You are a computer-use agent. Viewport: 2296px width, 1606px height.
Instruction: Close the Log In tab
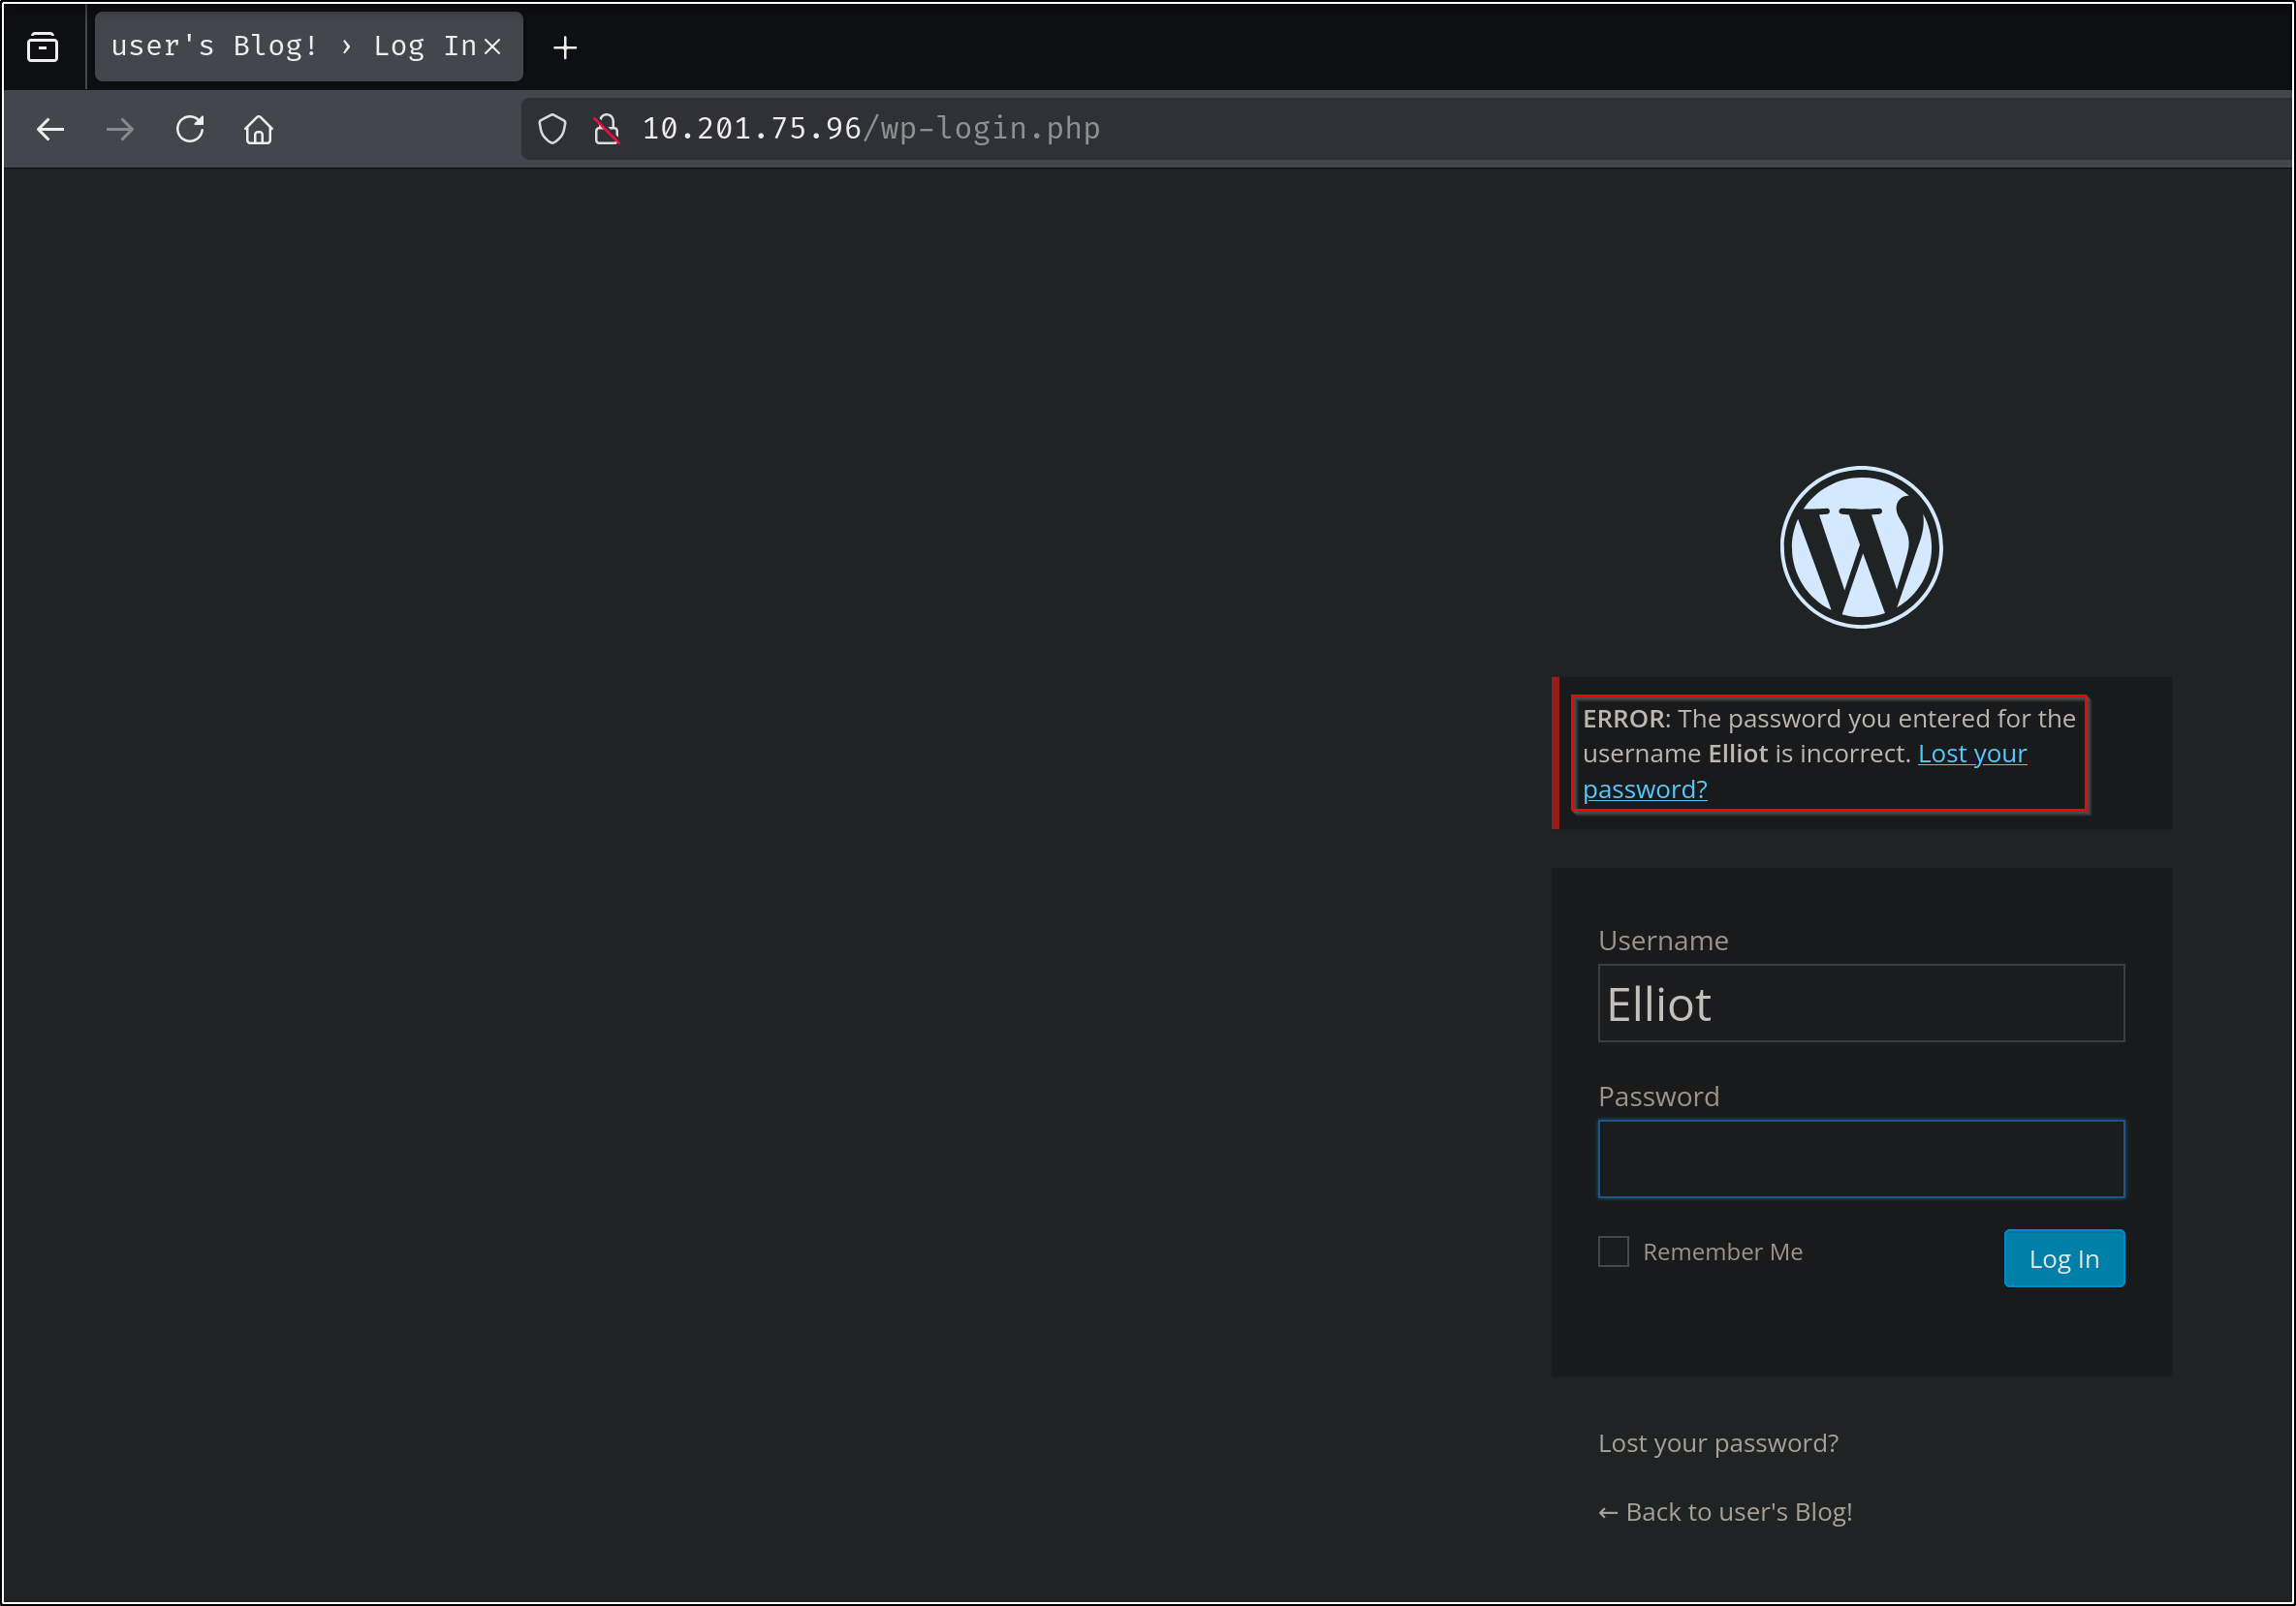click(x=492, y=46)
